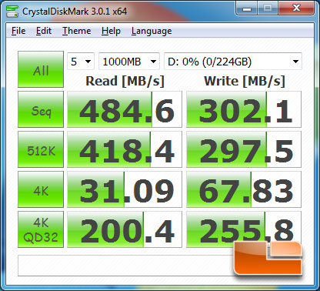
Task: Start the 512K benchmark test
Action: click(41, 149)
